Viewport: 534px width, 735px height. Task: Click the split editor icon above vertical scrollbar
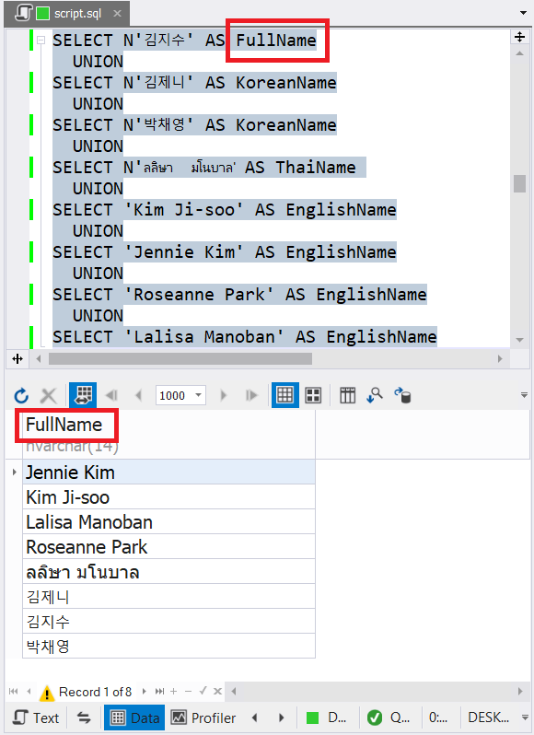pos(519,37)
